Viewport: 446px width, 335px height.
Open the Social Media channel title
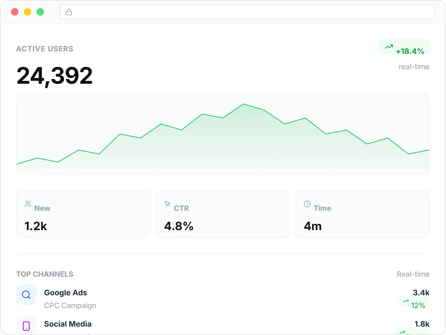coord(68,324)
